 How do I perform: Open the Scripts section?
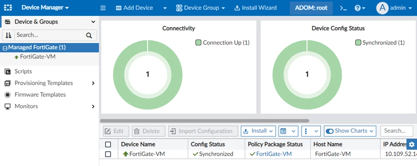point(23,71)
